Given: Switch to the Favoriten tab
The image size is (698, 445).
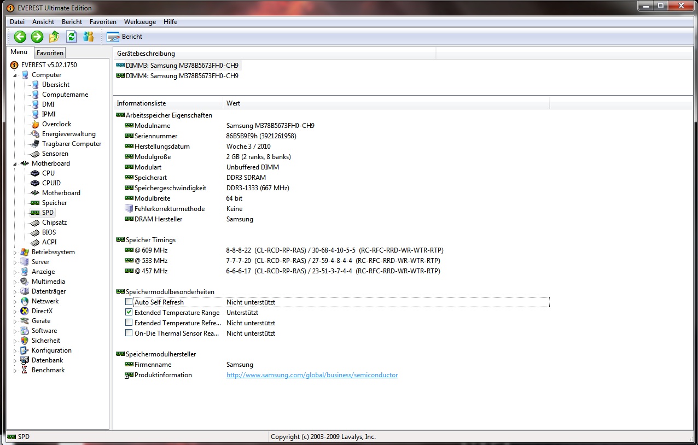Looking at the screenshot, I should pyautogui.click(x=50, y=53).
